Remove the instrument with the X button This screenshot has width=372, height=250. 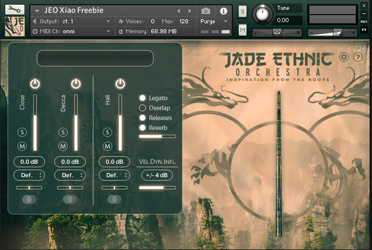(x=364, y=5)
